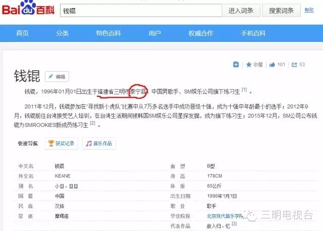Click the 星座 value 摩羯座
Screen dimensions: 323x231
62,216
